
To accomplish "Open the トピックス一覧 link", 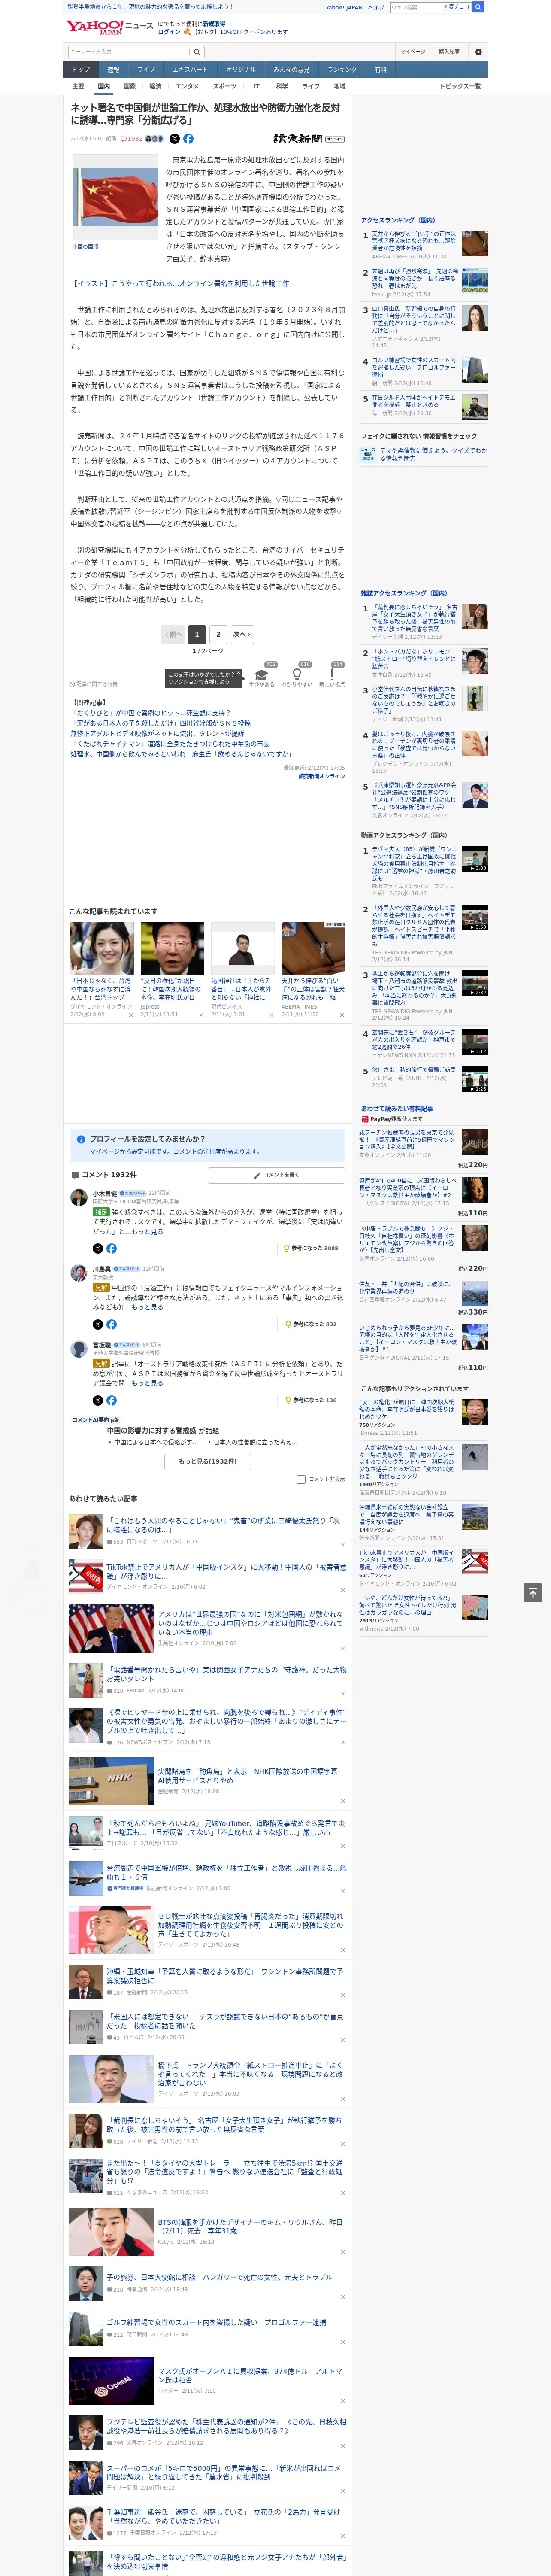I will pyautogui.click(x=460, y=86).
